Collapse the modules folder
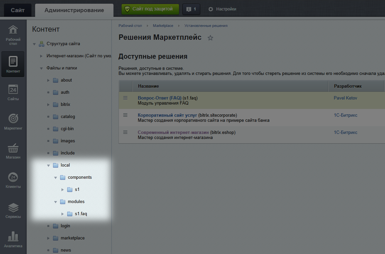 (55, 202)
